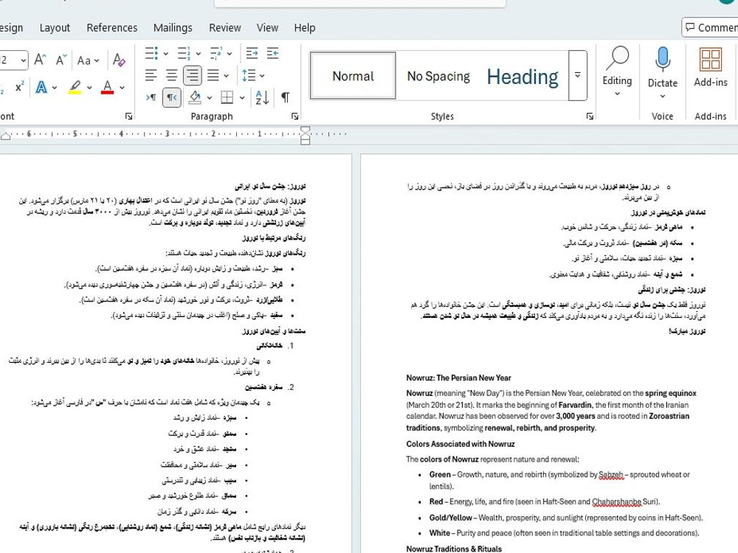This screenshot has height=553, width=738.
Task: Open the Review tab
Action: click(x=225, y=28)
